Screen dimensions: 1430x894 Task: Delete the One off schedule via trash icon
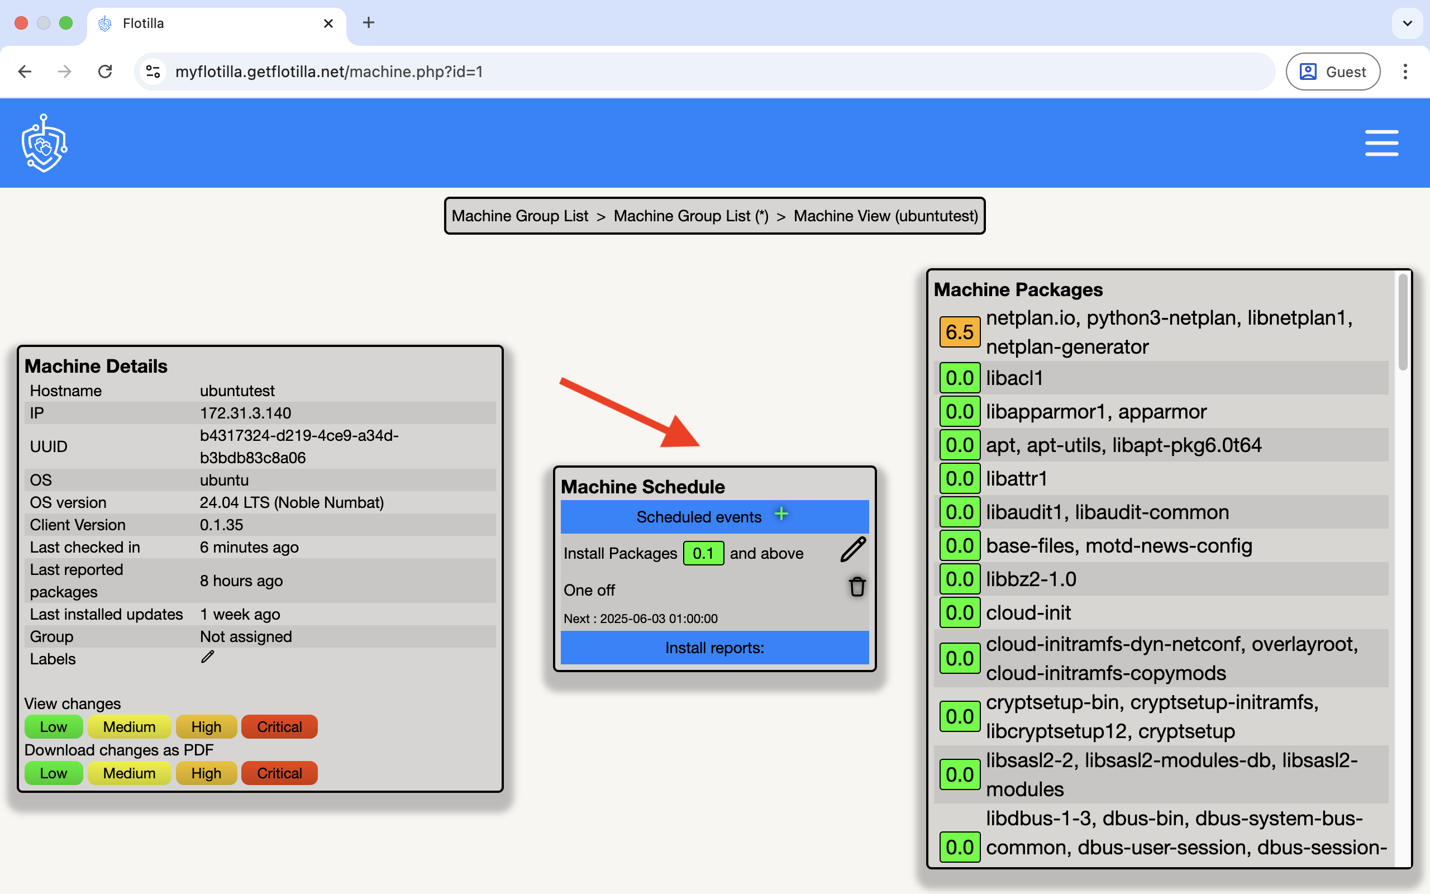pos(857,587)
